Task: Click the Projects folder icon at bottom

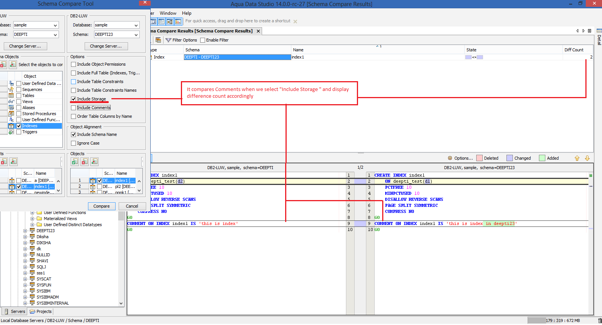Action: click(32, 312)
